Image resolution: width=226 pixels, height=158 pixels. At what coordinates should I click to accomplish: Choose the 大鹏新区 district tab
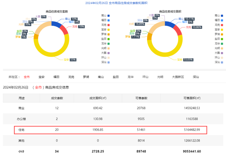[178, 77]
